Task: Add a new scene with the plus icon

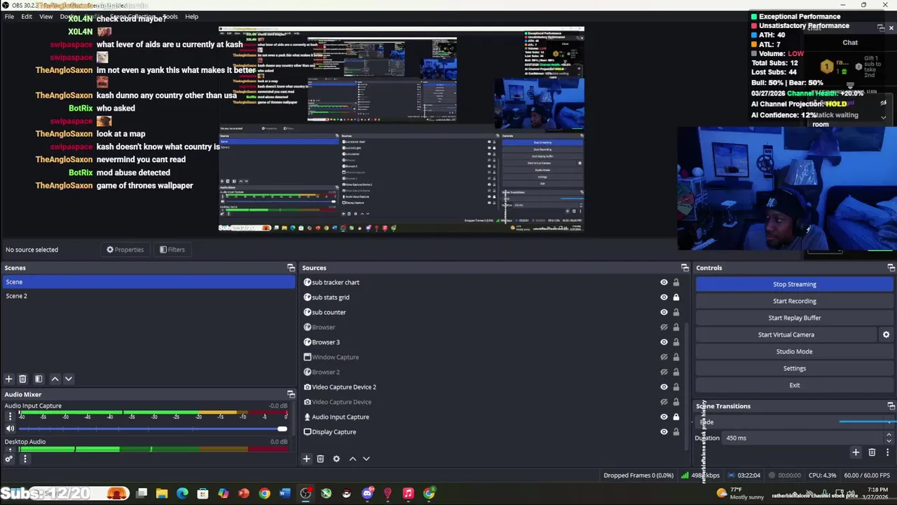Action: pyautogui.click(x=9, y=379)
